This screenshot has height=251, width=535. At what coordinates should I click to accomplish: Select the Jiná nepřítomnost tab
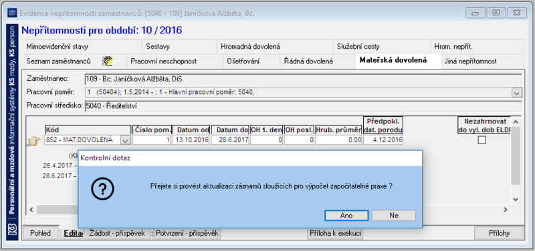tap(470, 61)
